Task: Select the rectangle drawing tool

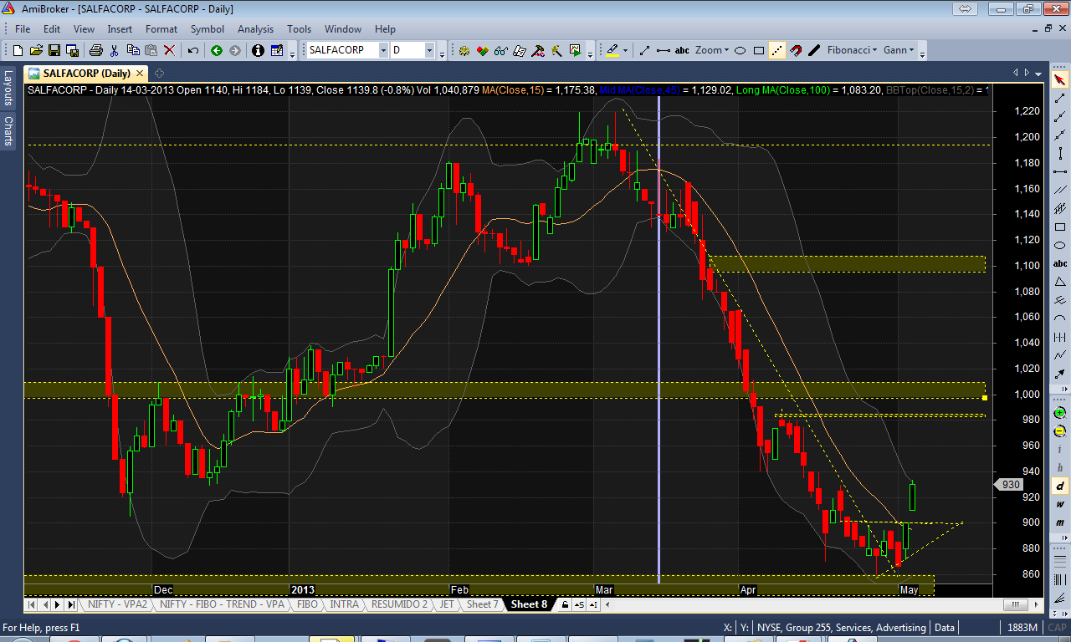Action: [x=758, y=50]
